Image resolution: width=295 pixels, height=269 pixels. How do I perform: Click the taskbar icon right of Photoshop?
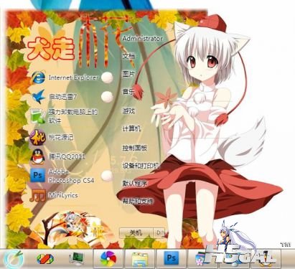point(200,259)
